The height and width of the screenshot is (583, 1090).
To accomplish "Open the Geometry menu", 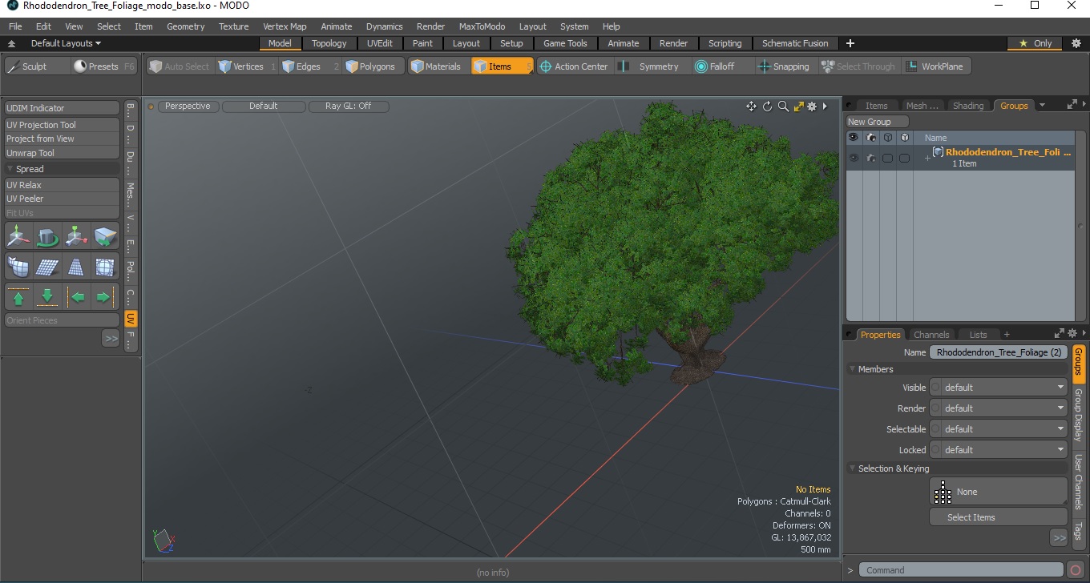I will [185, 26].
